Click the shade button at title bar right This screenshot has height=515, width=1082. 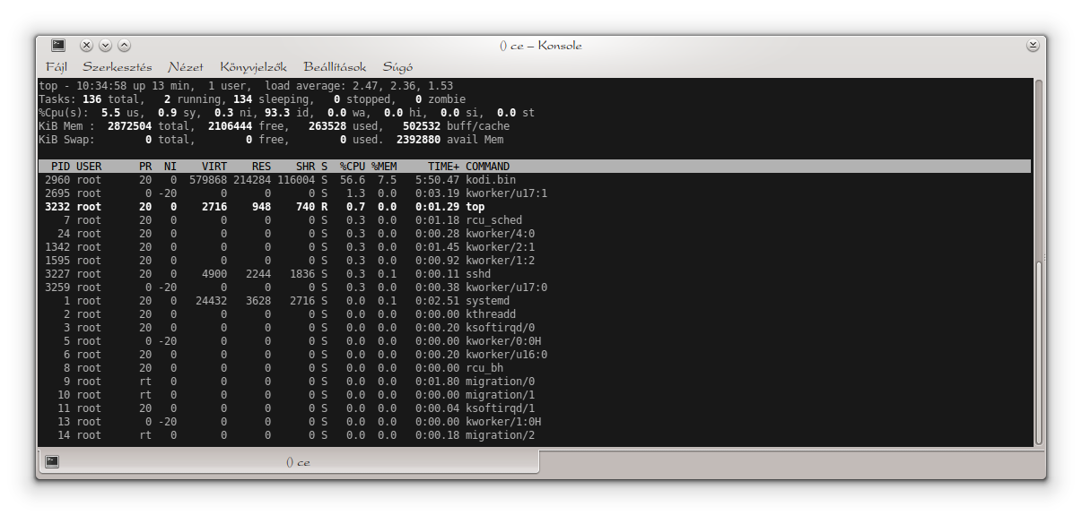(1033, 45)
